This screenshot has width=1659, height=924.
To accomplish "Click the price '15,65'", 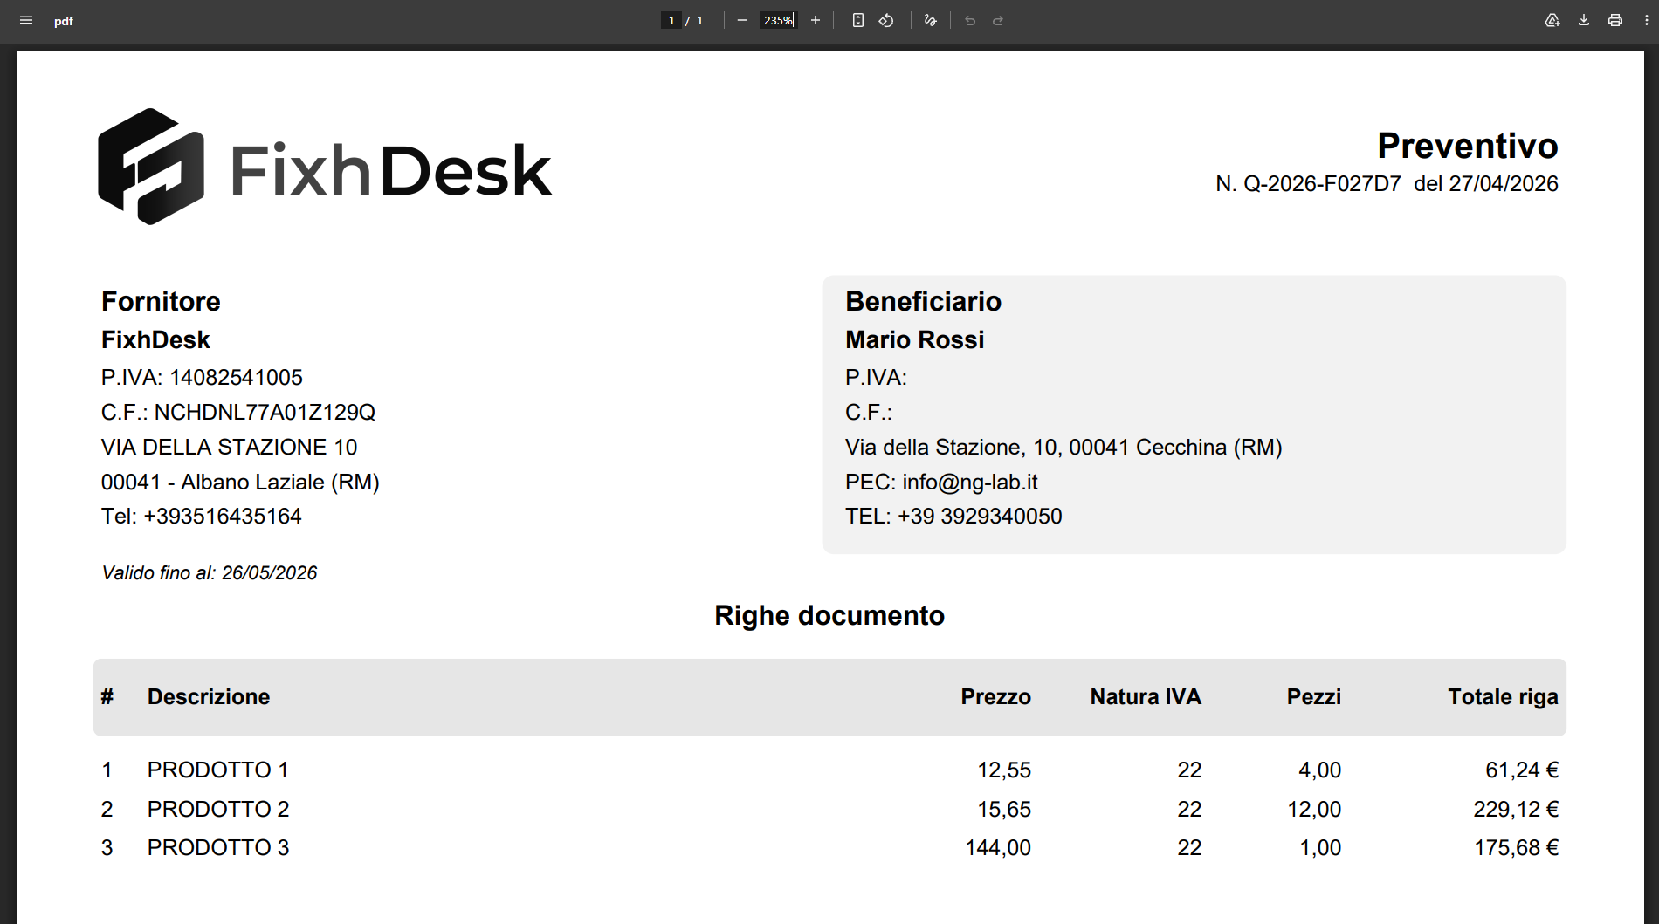I will (1004, 810).
